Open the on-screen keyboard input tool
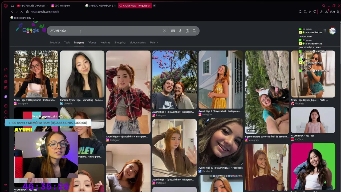341x192 pixels. click(x=173, y=31)
